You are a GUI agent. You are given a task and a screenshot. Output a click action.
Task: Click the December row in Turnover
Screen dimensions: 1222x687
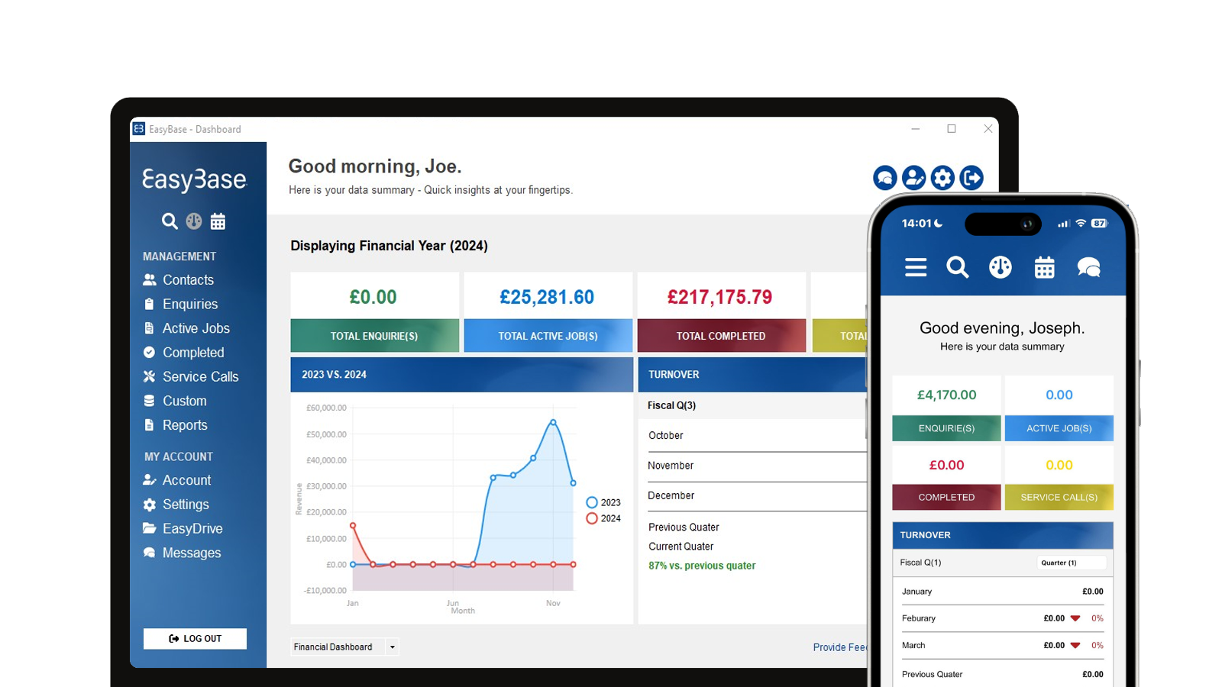pos(757,496)
